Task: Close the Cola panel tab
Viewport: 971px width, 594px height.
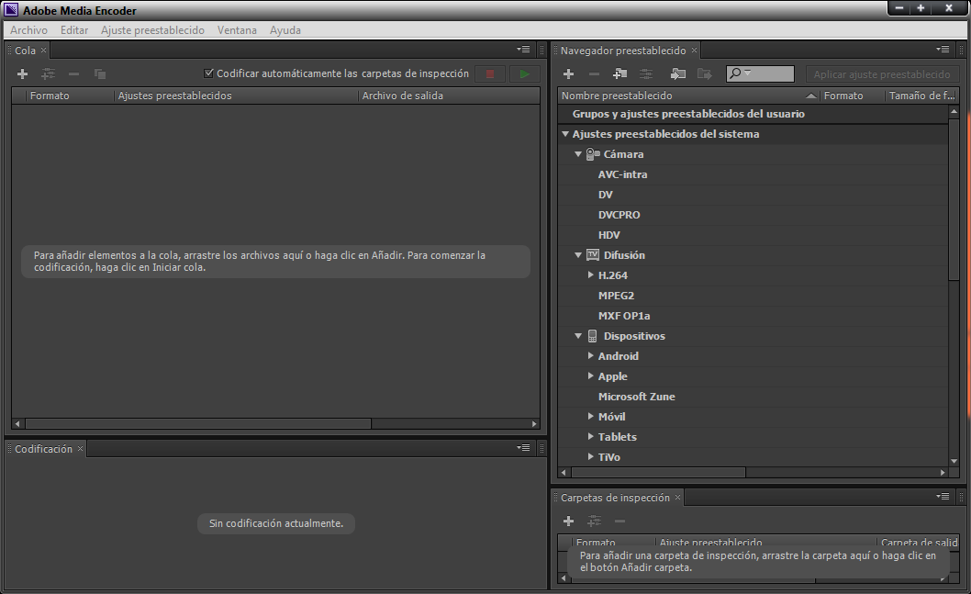Action: (x=43, y=50)
